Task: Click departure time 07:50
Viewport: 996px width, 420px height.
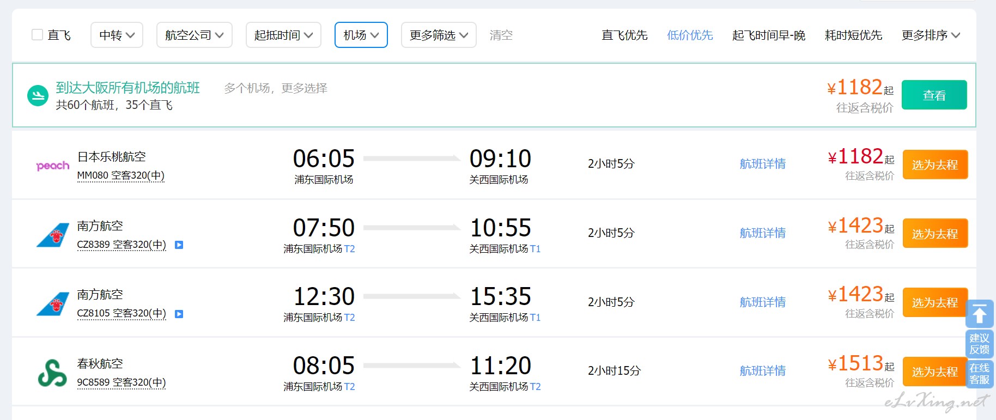Action: pyautogui.click(x=324, y=228)
